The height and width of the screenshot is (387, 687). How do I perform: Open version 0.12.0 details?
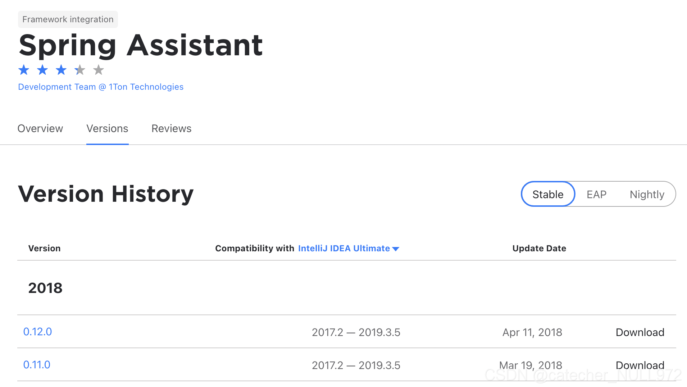37,332
